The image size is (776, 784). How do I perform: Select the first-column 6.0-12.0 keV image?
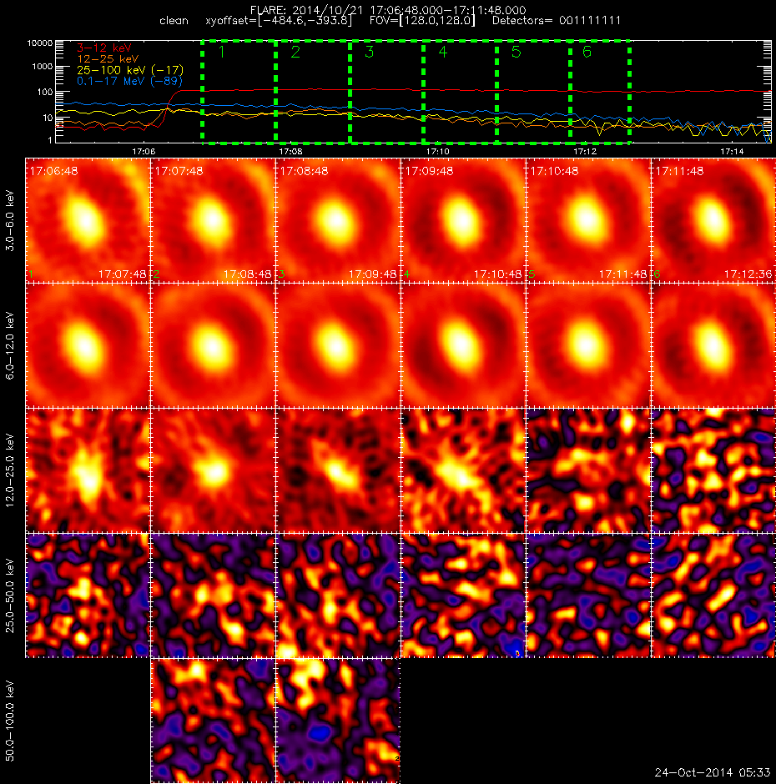pos(88,345)
